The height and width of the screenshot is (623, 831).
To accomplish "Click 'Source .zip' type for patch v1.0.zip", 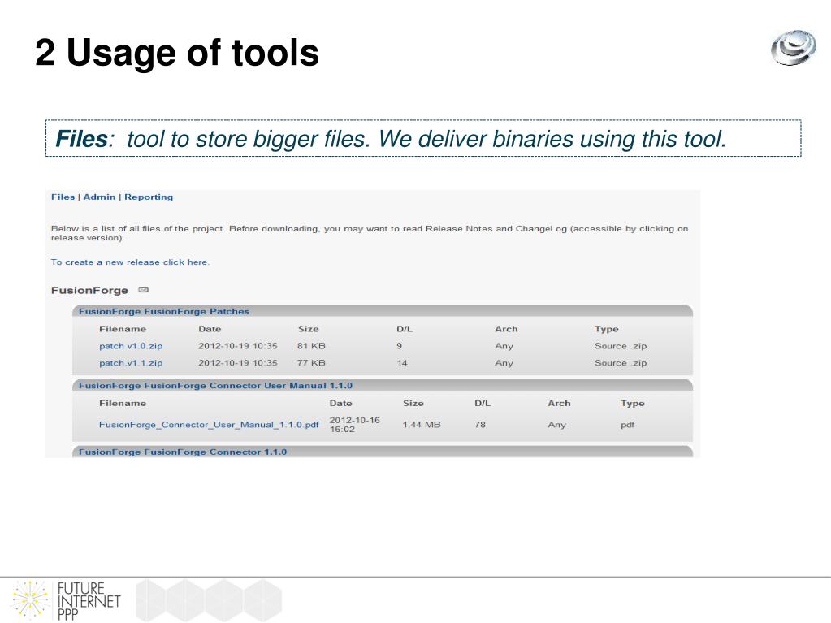I will coord(621,346).
